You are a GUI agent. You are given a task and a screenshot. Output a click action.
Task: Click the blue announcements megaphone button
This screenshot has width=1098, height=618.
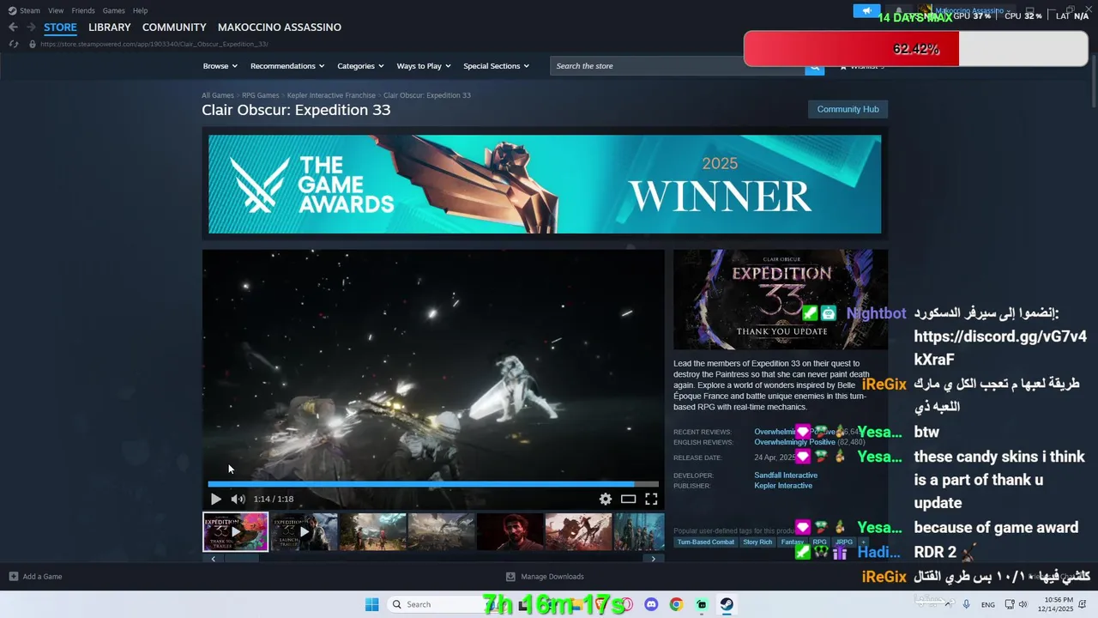[866, 11]
